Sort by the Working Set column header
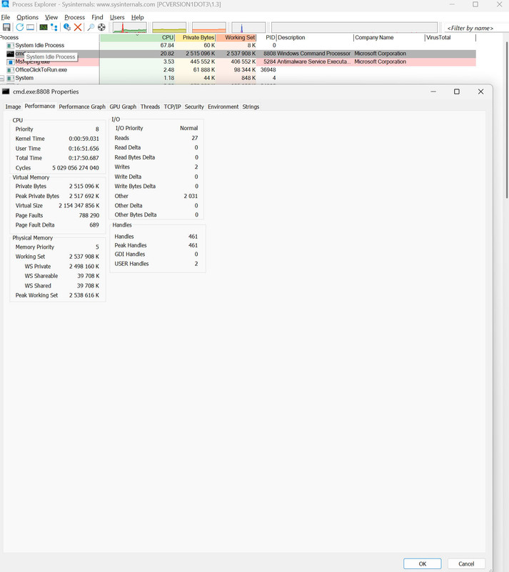The height and width of the screenshot is (572, 509). [x=236, y=38]
